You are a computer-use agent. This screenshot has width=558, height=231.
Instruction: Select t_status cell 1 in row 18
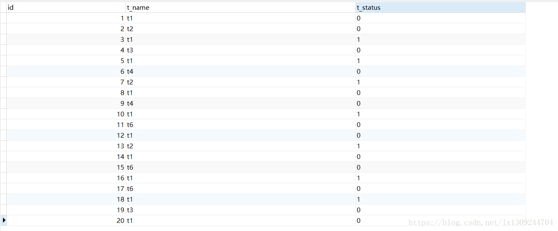441,199
